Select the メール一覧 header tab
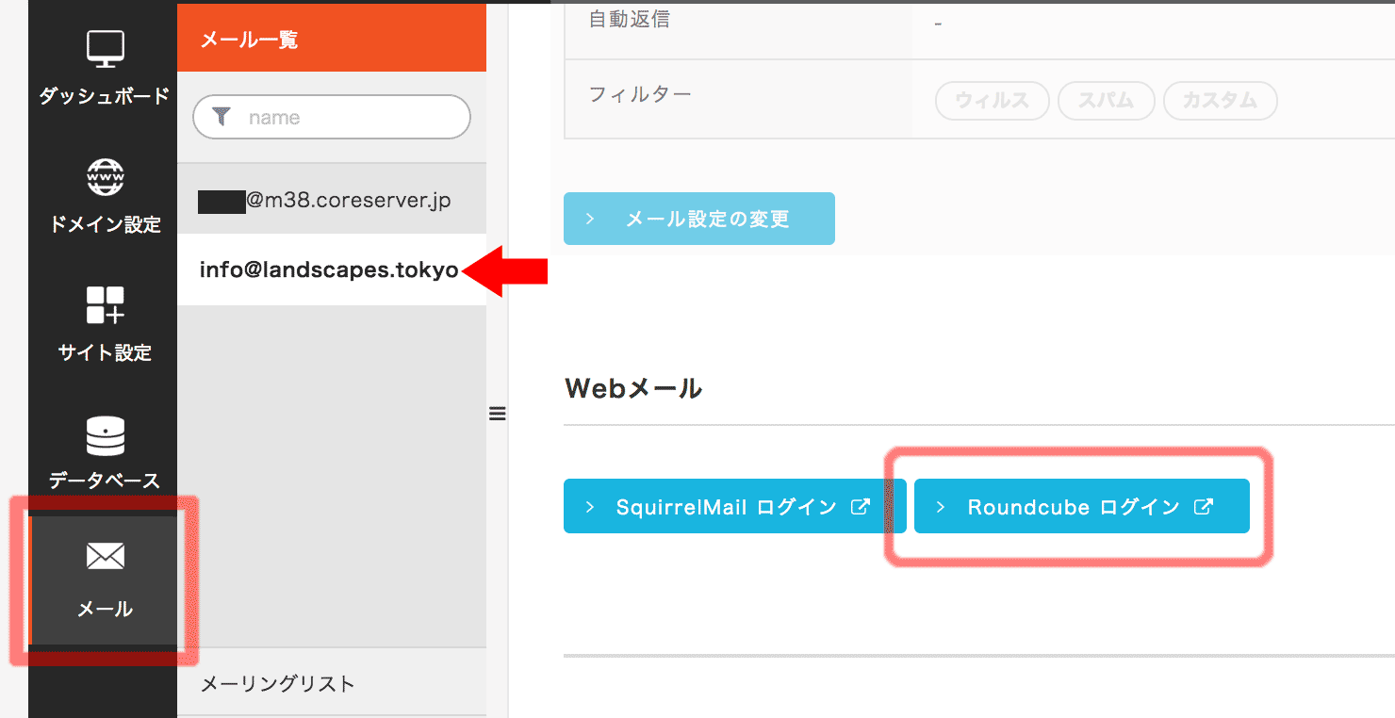Viewport: 1395px width, 718px height. tap(332, 39)
